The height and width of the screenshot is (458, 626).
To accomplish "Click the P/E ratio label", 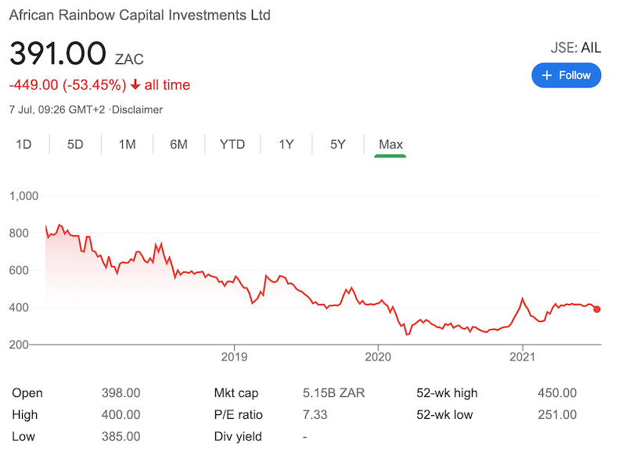I will coord(239,414).
